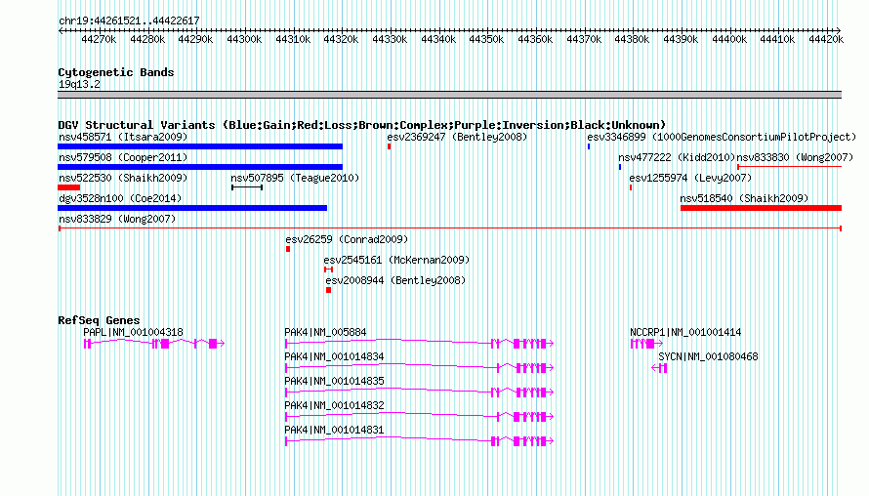
Task: Click the esv2008944 (Bentley2008) label
Action: (395, 280)
